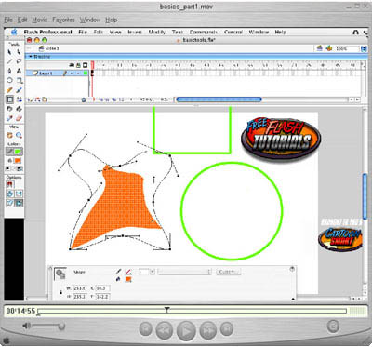The image size is (372, 347).
Task: Click the Shape icon in Properties panel
Action: point(60,274)
